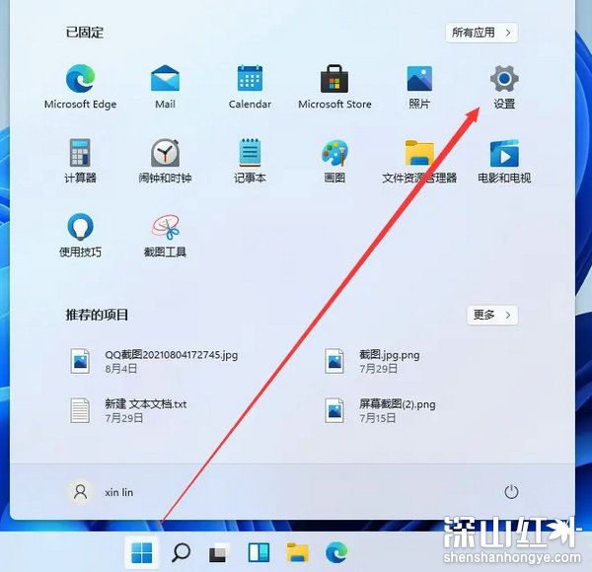Viewport: 592px width, 572px height.
Task: Open Microsoft Store
Action: point(334,87)
